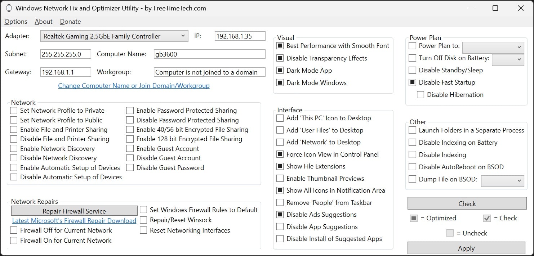
Task: Check 'Disable Hibernation' under Power Plan
Action: pyautogui.click(x=420, y=94)
